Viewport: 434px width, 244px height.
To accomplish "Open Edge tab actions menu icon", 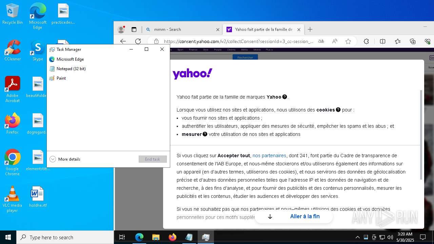I will point(134,29).
